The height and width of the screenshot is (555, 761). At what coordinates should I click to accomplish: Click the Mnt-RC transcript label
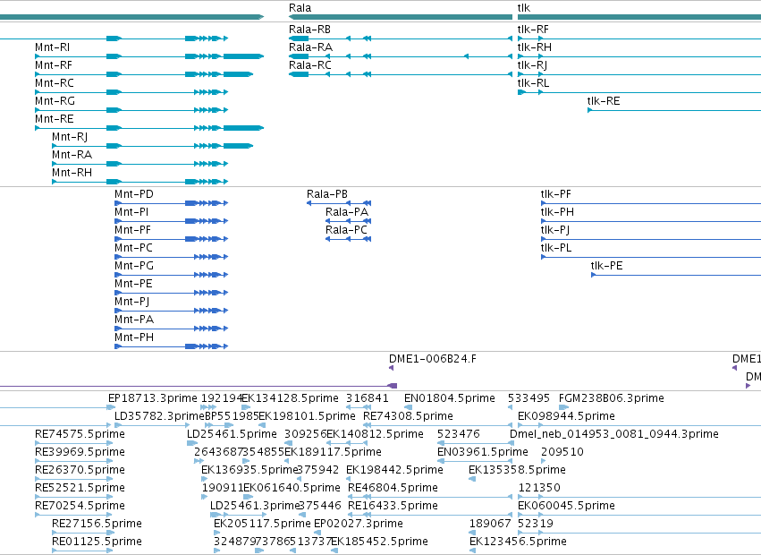tap(55, 83)
